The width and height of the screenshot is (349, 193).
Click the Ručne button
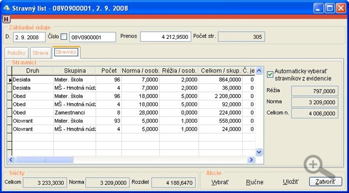255,183
